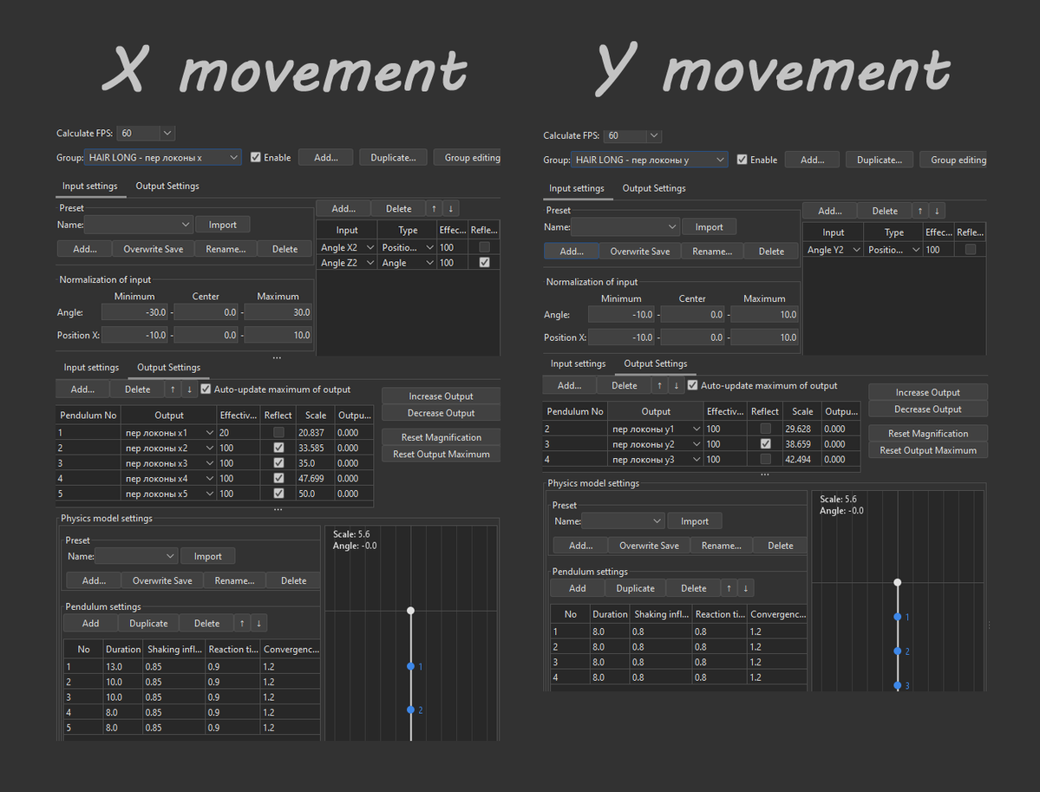Select white root node in Y movement graph
Screen dimensions: 1040x792
tap(898, 582)
